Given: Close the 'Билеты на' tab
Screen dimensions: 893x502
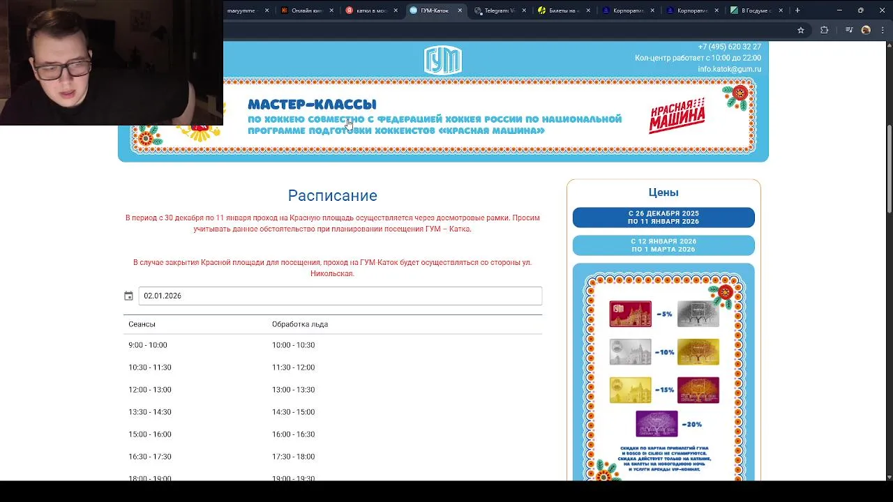Looking at the screenshot, I should point(588,10).
